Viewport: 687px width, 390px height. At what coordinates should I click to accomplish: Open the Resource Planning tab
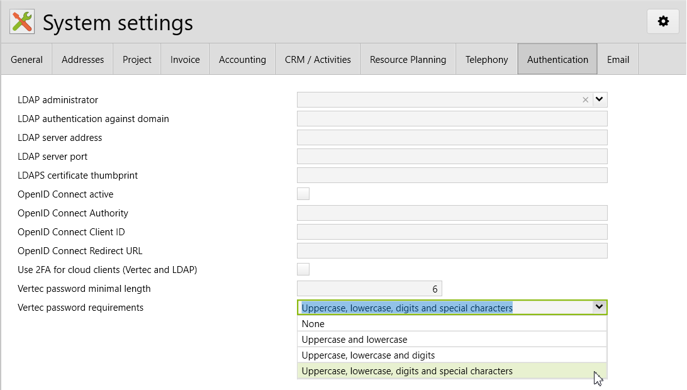(408, 60)
